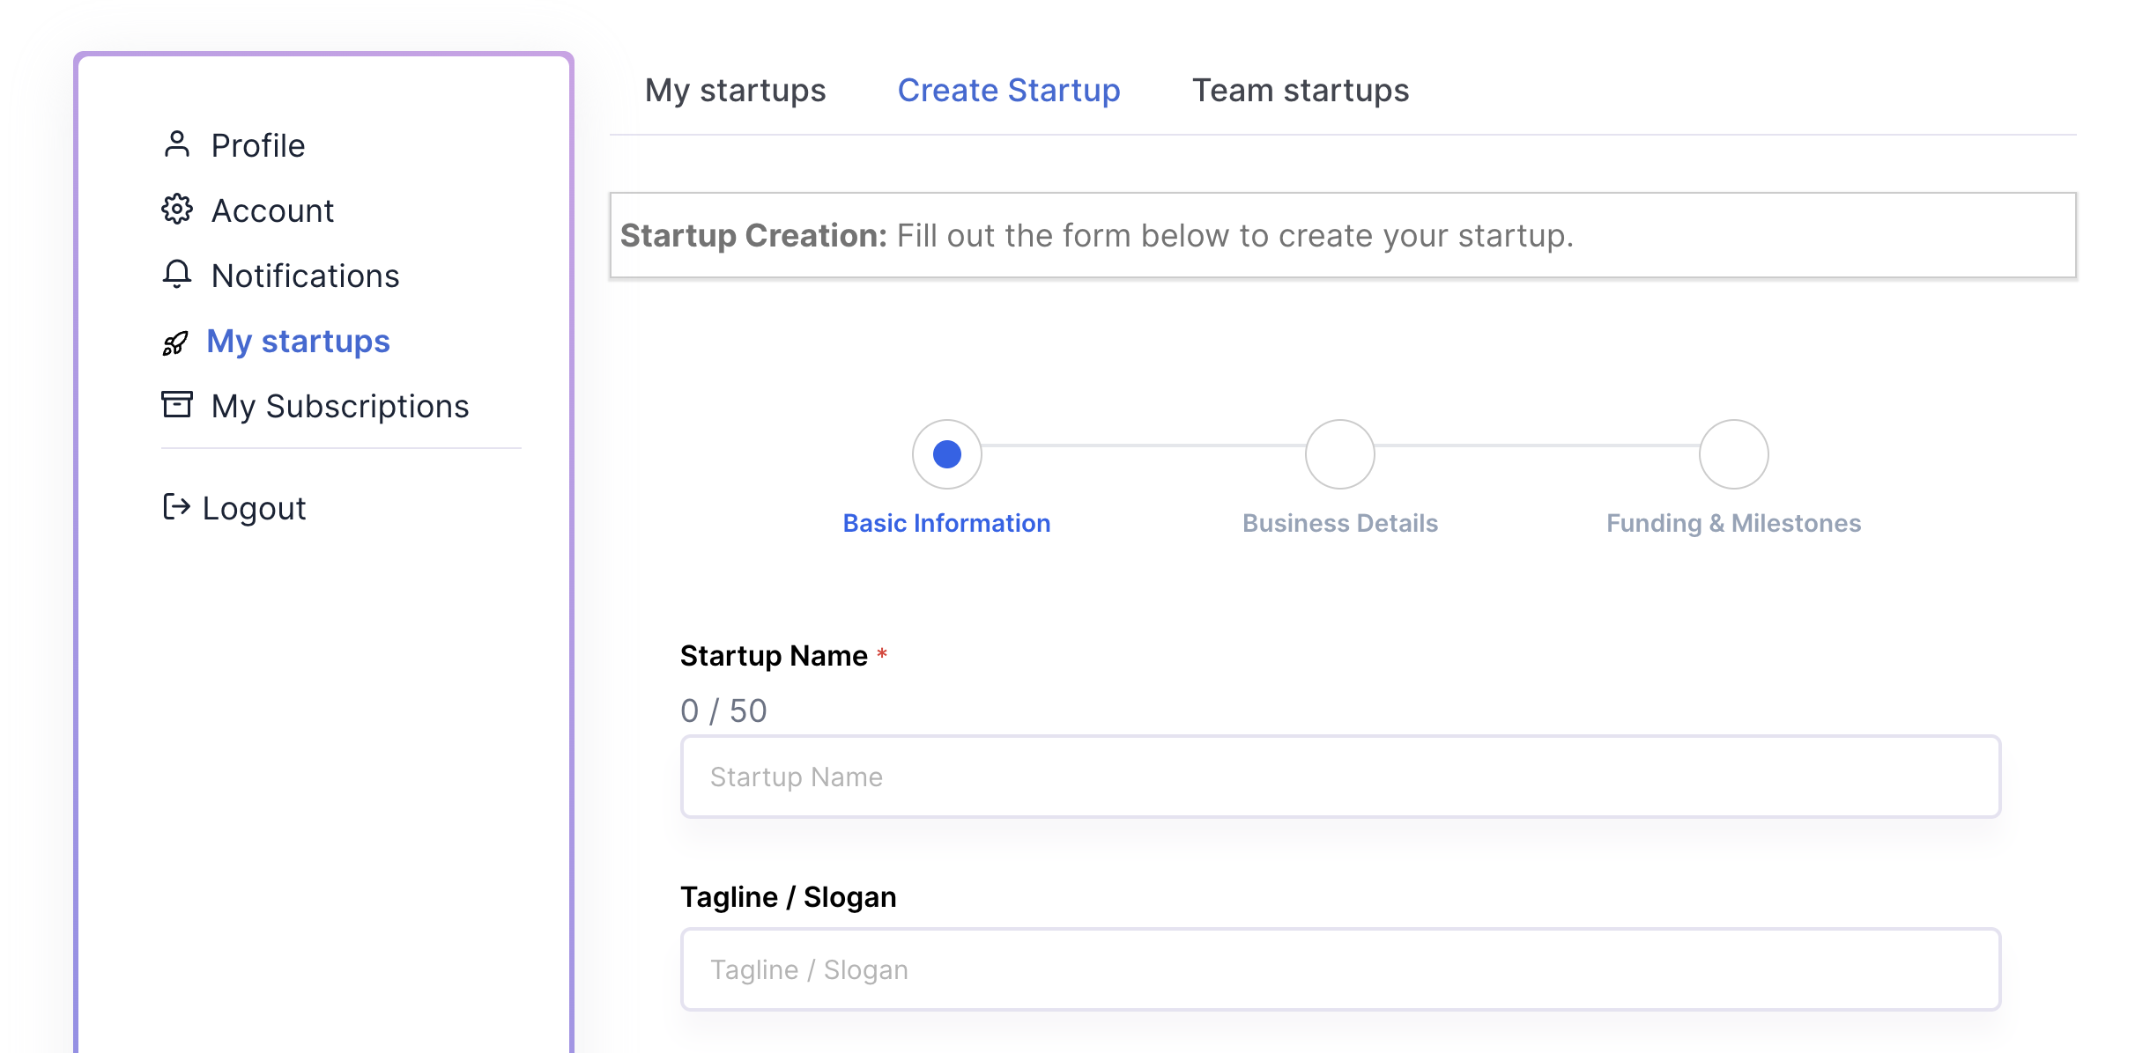Switch to the My startups tab
Screen dimensions: 2150x1053
click(735, 91)
